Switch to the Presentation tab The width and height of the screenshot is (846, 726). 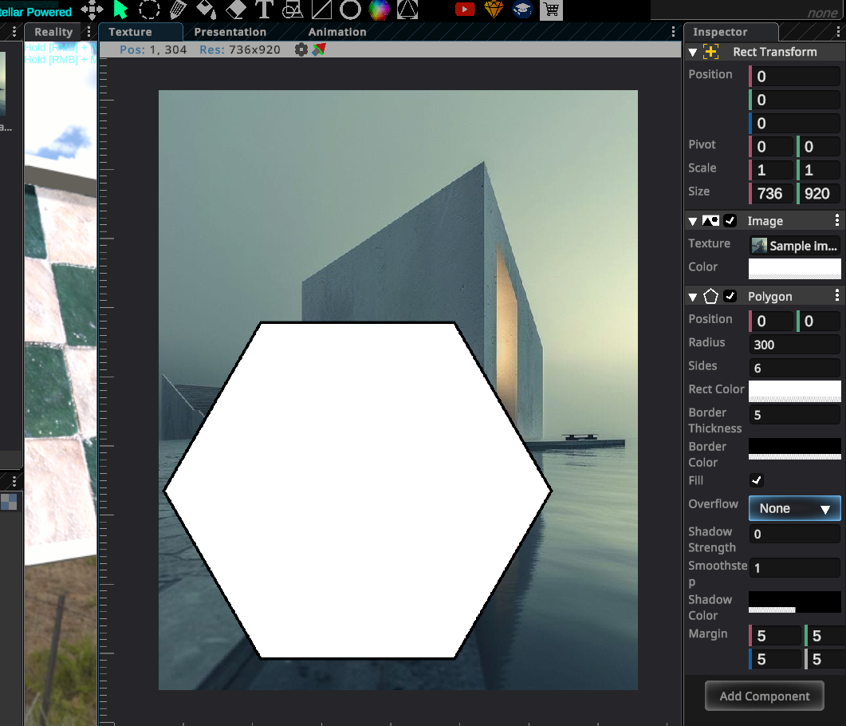point(230,32)
